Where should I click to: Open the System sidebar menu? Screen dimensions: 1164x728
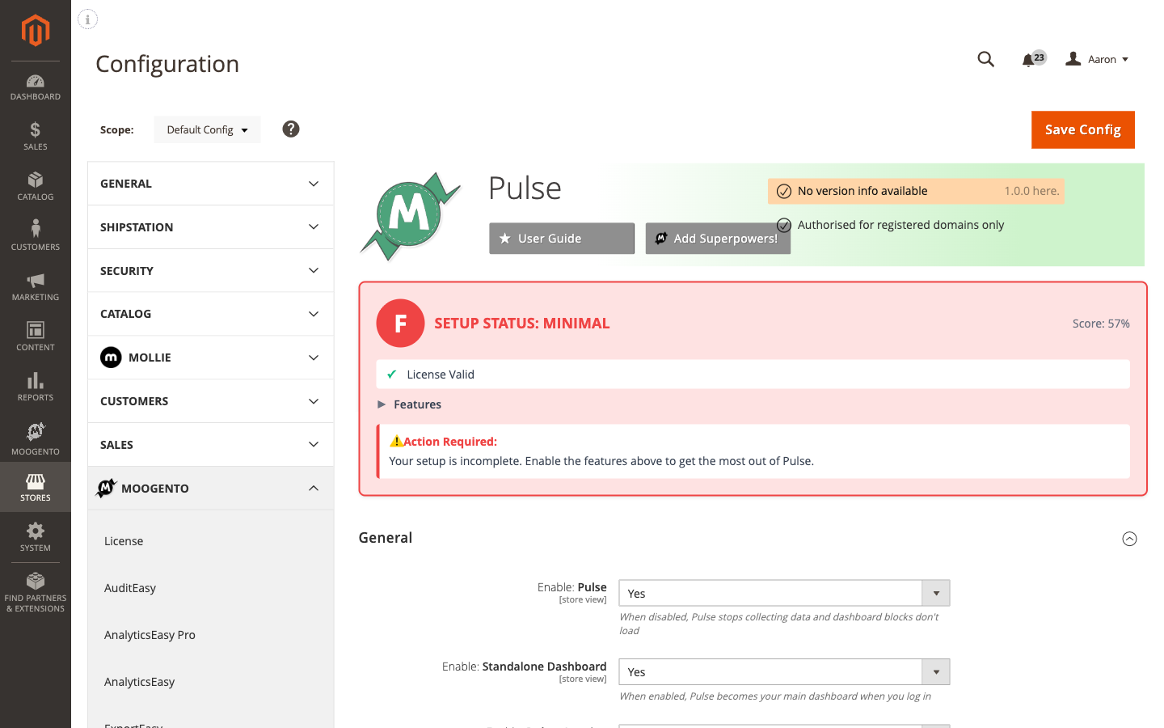(x=36, y=538)
